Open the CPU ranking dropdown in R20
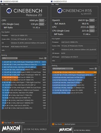Viewport: 101px width, 133px height. click(10, 58)
